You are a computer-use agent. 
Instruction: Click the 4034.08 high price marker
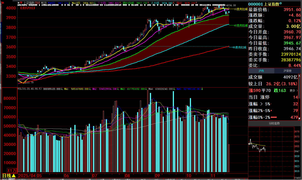(x=231, y=5)
